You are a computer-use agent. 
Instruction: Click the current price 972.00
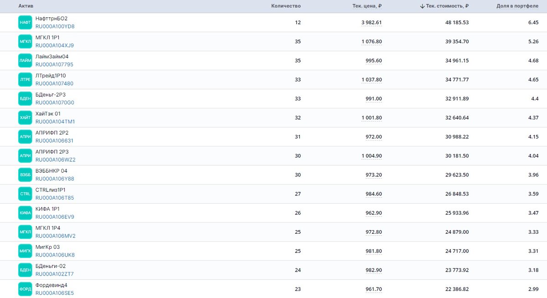pyautogui.click(x=374, y=137)
